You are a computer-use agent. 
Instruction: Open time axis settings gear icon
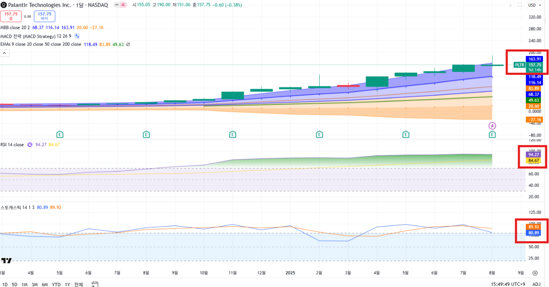click(535, 273)
